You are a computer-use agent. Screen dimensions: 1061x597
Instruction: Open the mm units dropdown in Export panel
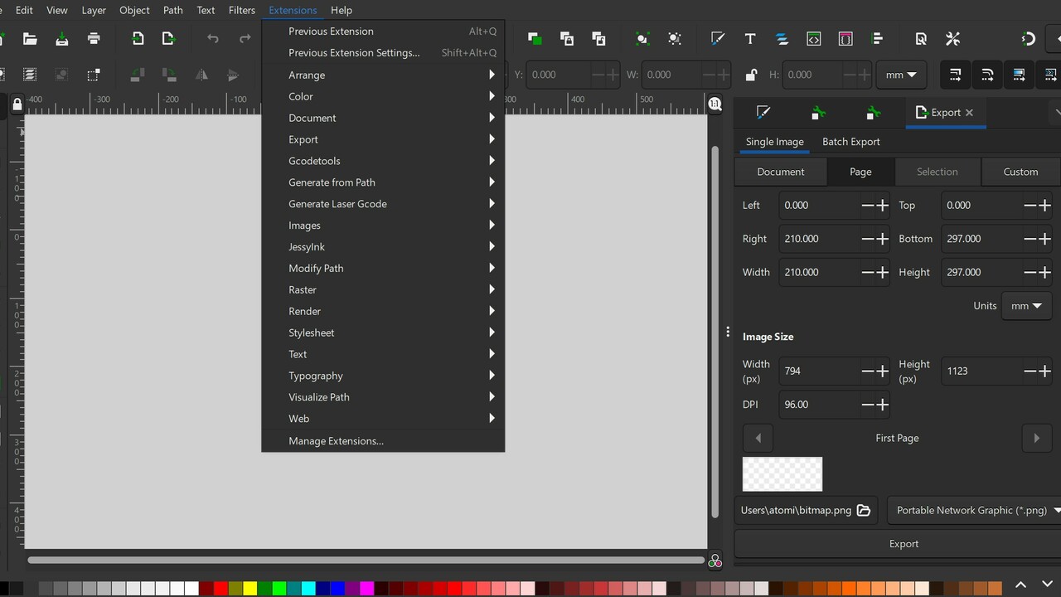click(1026, 306)
